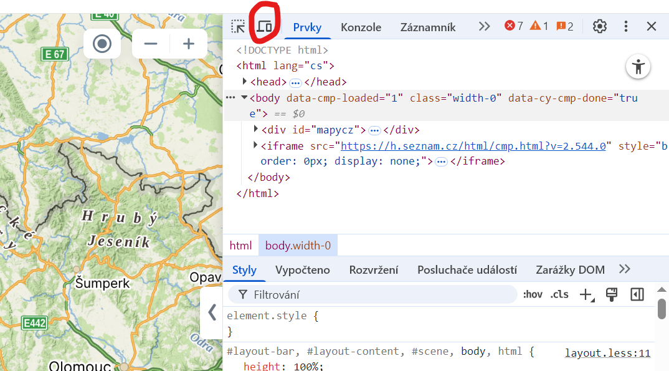Show more DevTools tabs chevron
This screenshot has height=371, width=669.
tap(484, 26)
